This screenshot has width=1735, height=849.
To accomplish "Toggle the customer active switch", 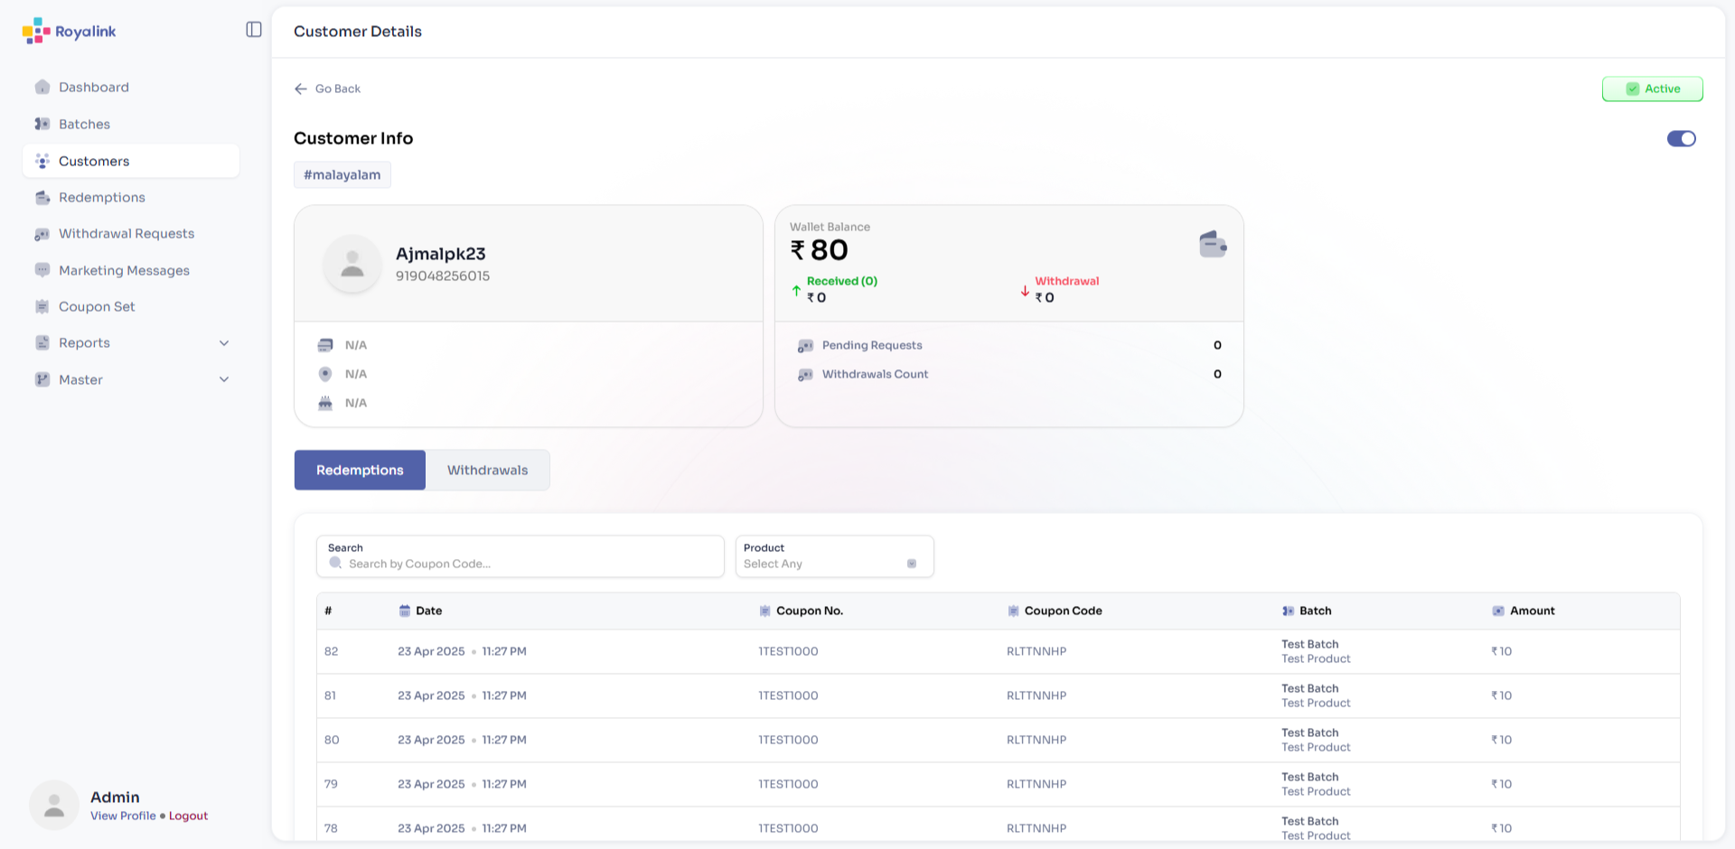I will click(x=1681, y=138).
